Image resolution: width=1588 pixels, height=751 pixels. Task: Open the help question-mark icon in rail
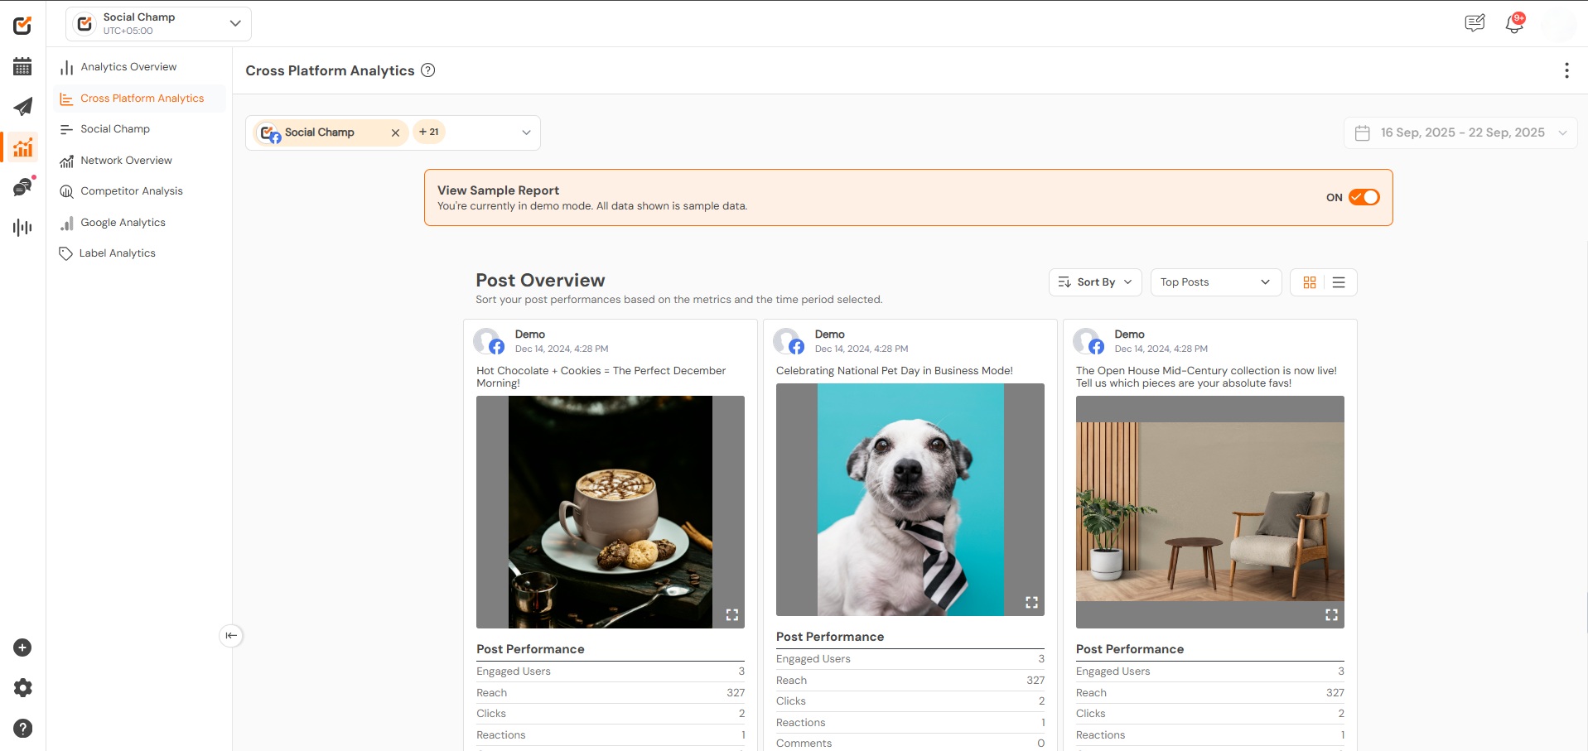coord(22,729)
